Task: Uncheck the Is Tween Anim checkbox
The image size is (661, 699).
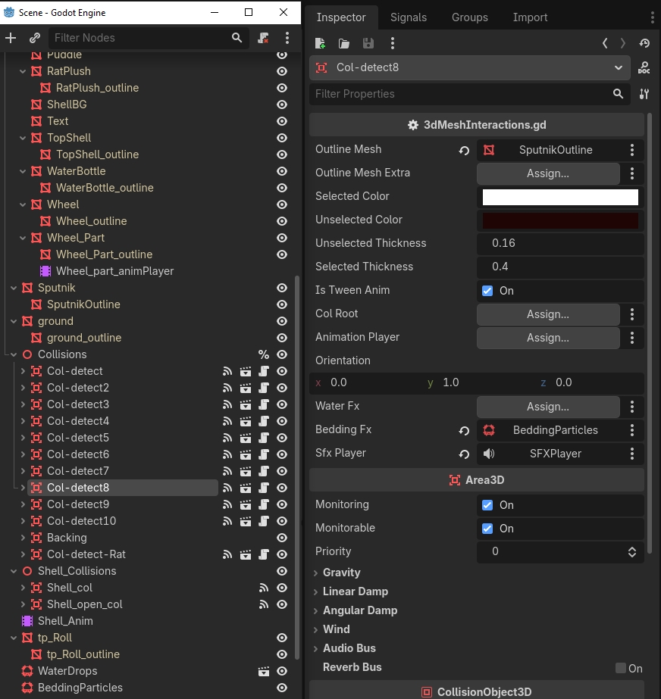Action: pyautogui.click(x=487, y=291)
